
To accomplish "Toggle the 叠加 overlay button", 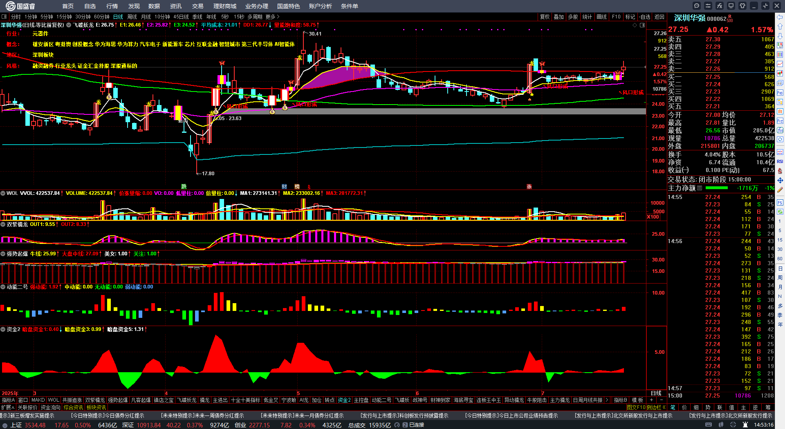I will pyautogui.click(x=559, y=17).
